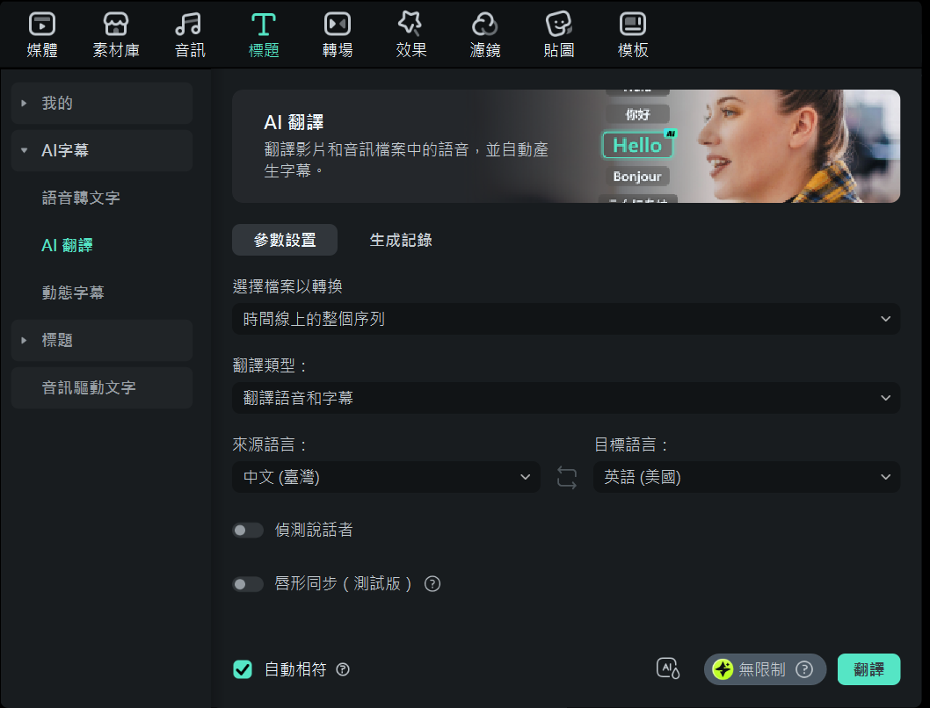The image size is (930, 708).
Task: Switch to the 生成記錄 tab
Action: coord(401,240)
